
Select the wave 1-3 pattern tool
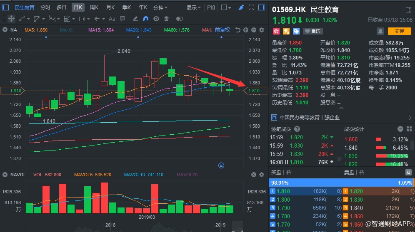tap(52, 19)
